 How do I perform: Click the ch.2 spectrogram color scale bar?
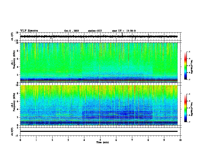coord(186,108)
